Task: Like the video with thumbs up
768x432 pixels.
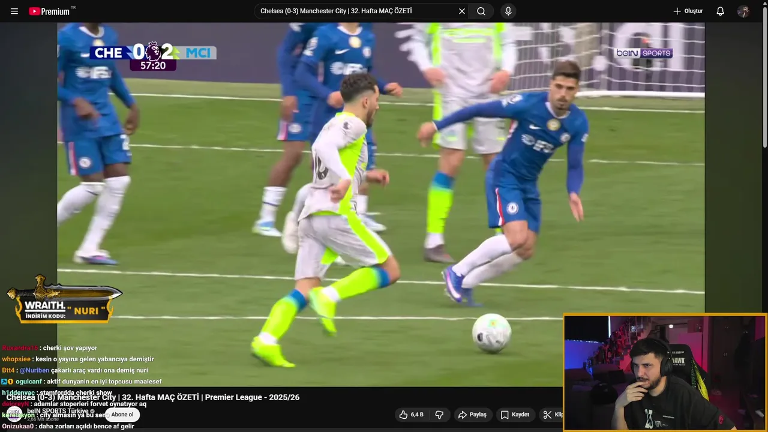Action: (412, 415)
